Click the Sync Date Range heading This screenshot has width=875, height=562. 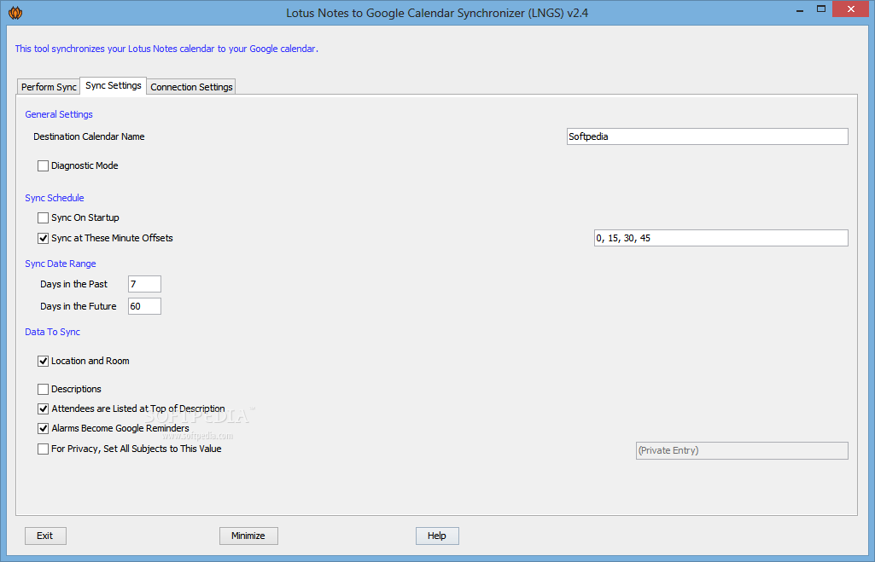tap(61, 264)
